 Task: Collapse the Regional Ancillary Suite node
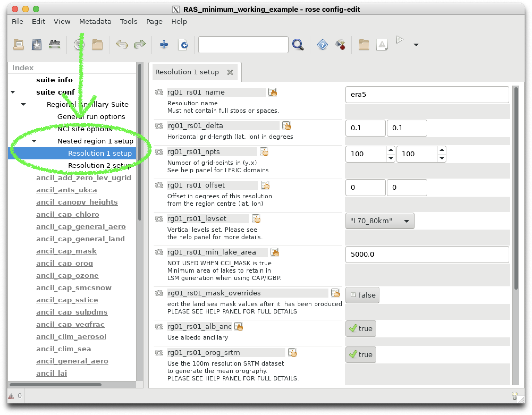coord(23,104)
